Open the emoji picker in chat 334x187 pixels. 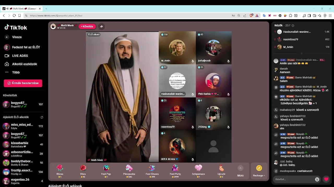tap(317, 179)
